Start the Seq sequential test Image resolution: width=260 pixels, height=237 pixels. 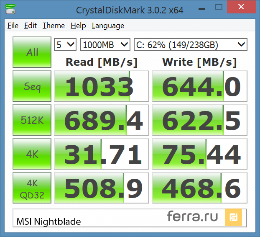(x=32, y=86)
